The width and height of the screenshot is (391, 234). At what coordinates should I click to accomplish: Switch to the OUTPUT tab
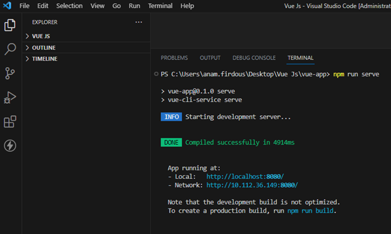tap(210, 58)
